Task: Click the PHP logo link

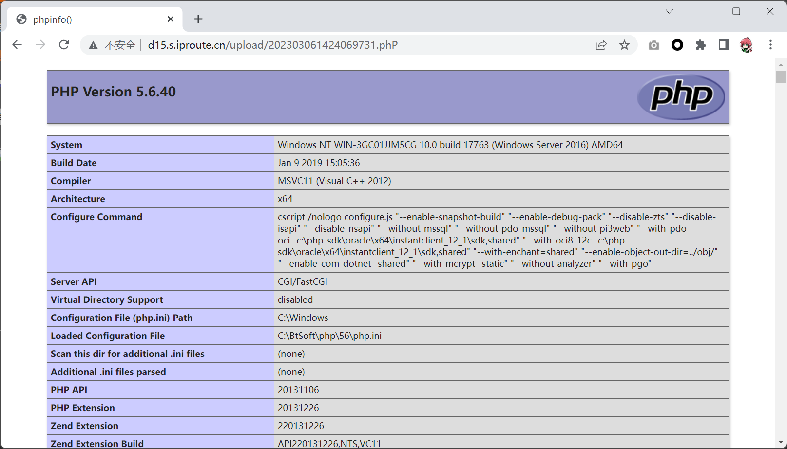Action: click(681, 96)
